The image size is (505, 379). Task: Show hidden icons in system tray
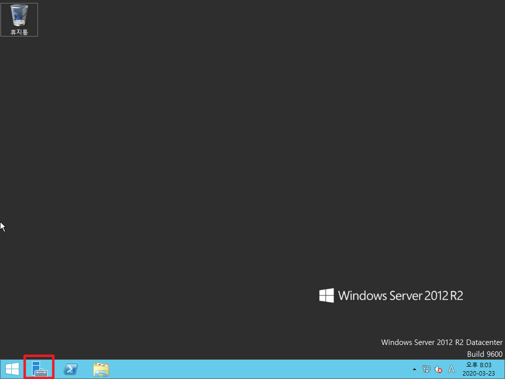coord(414,369)
